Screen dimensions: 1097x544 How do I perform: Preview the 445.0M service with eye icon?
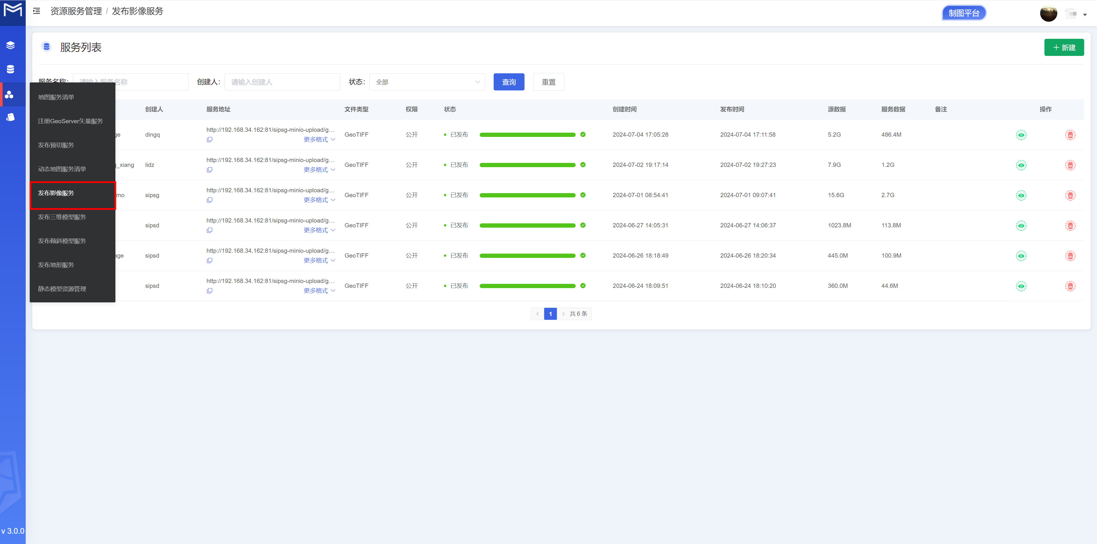click(x=1021, y=256)
